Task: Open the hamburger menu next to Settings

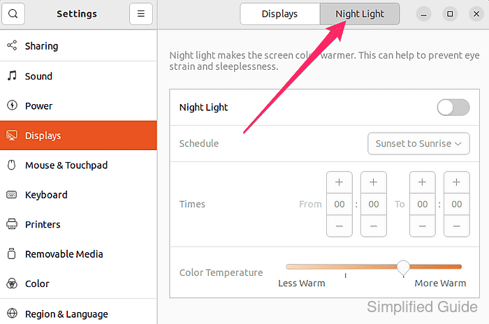Action: (x=141, y=14)
